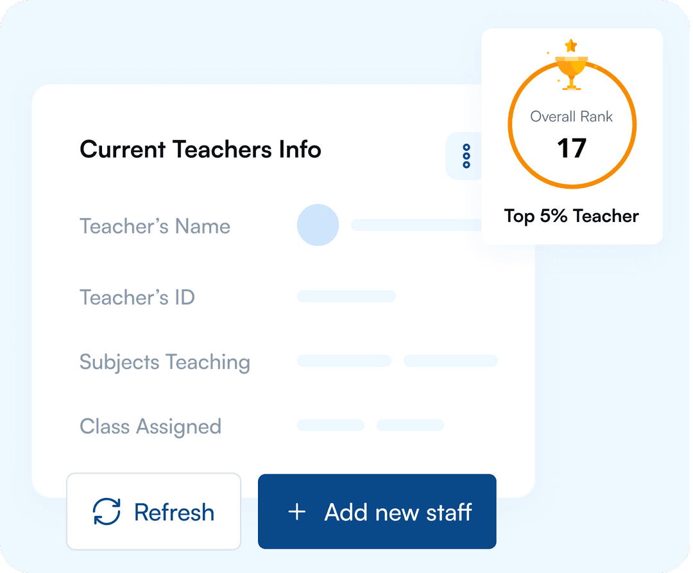This screenshot has height=573, width=693.
Task: Click the Subjects Teaching label
Action: point(165,362)
